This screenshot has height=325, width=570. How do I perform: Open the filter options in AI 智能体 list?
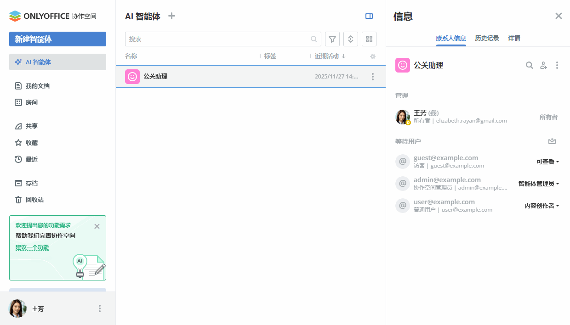tap(332, 39)
